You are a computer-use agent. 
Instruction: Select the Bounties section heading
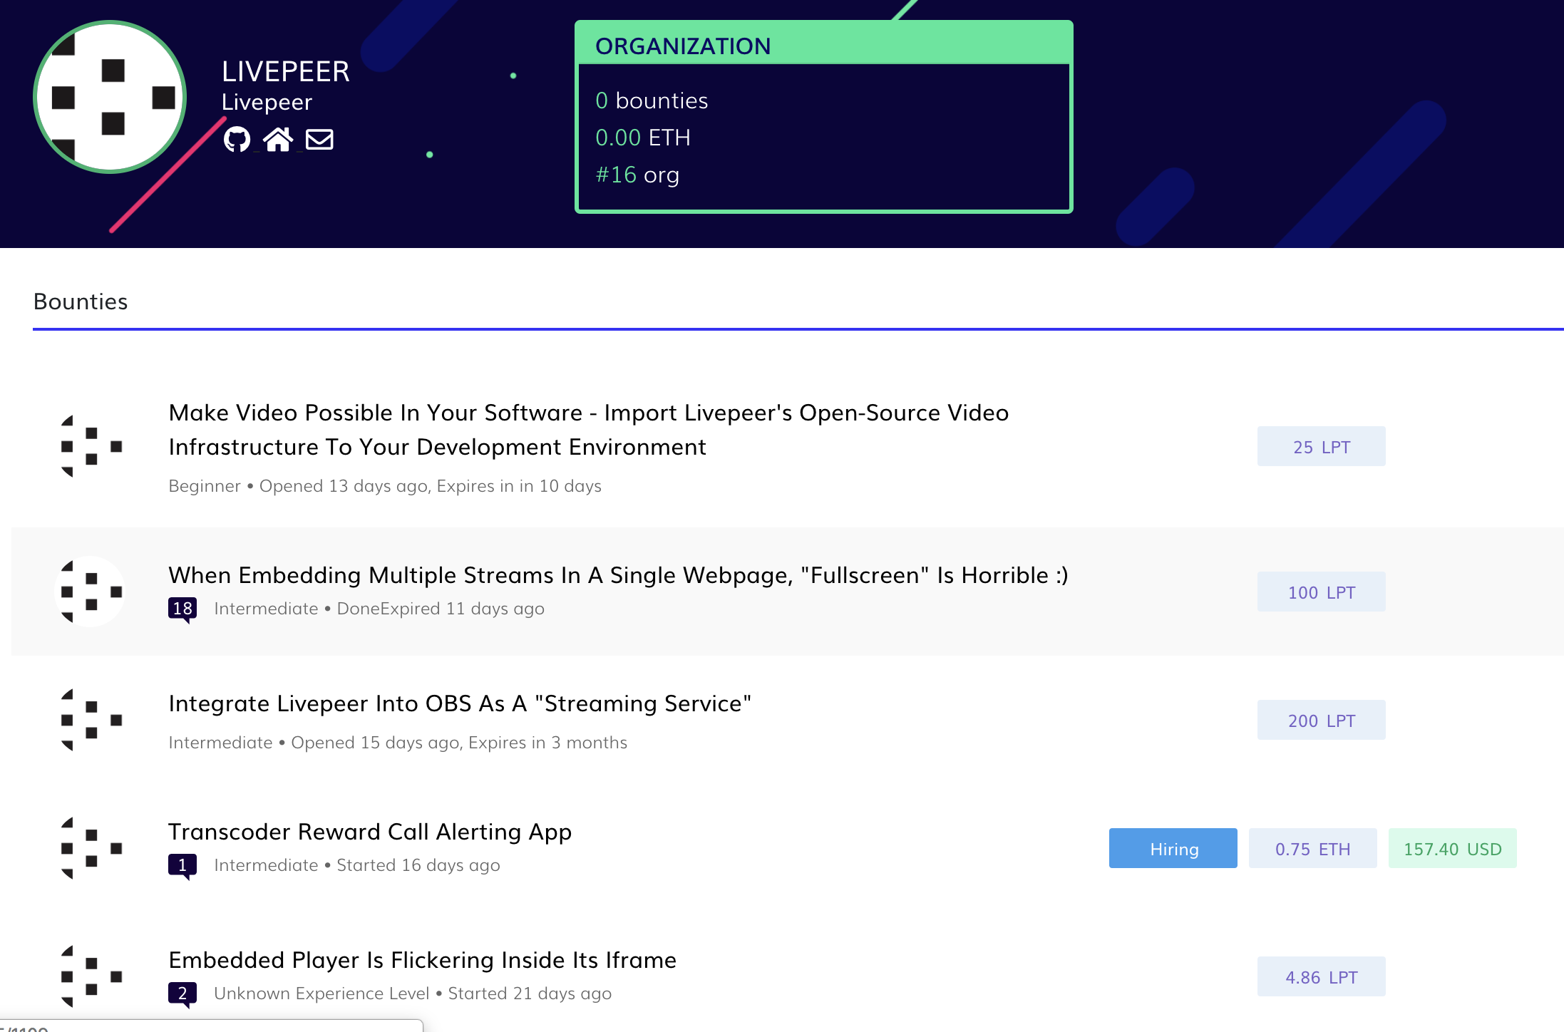point(81,302)
